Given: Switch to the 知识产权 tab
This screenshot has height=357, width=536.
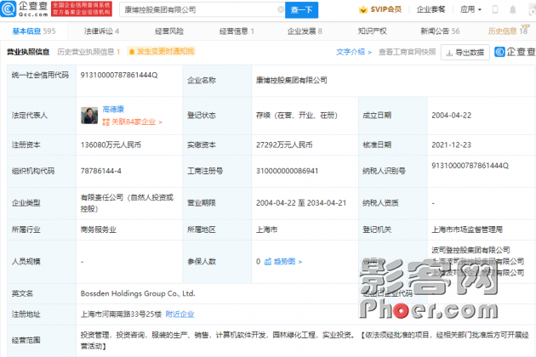Looking at the screenshot, I should coord(372,31).
